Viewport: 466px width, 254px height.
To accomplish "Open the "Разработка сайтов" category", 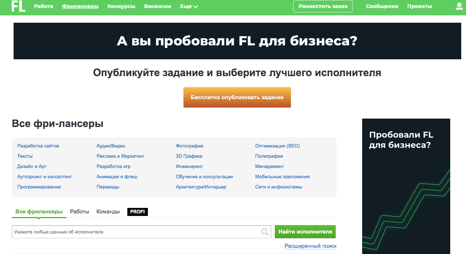I will pyautogui.click(x=37, y=146).
